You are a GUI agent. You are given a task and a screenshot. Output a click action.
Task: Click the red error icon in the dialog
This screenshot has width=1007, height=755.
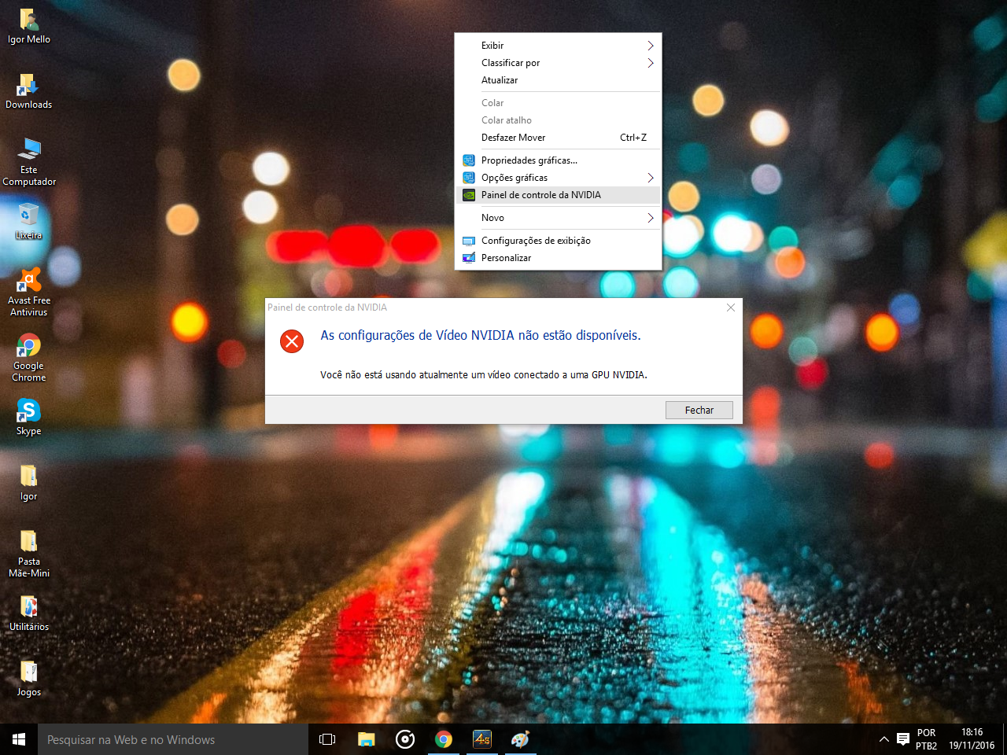point(292,341)
